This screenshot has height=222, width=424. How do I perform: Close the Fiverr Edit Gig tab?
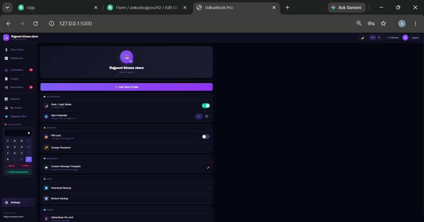click(x=185, y=8)
